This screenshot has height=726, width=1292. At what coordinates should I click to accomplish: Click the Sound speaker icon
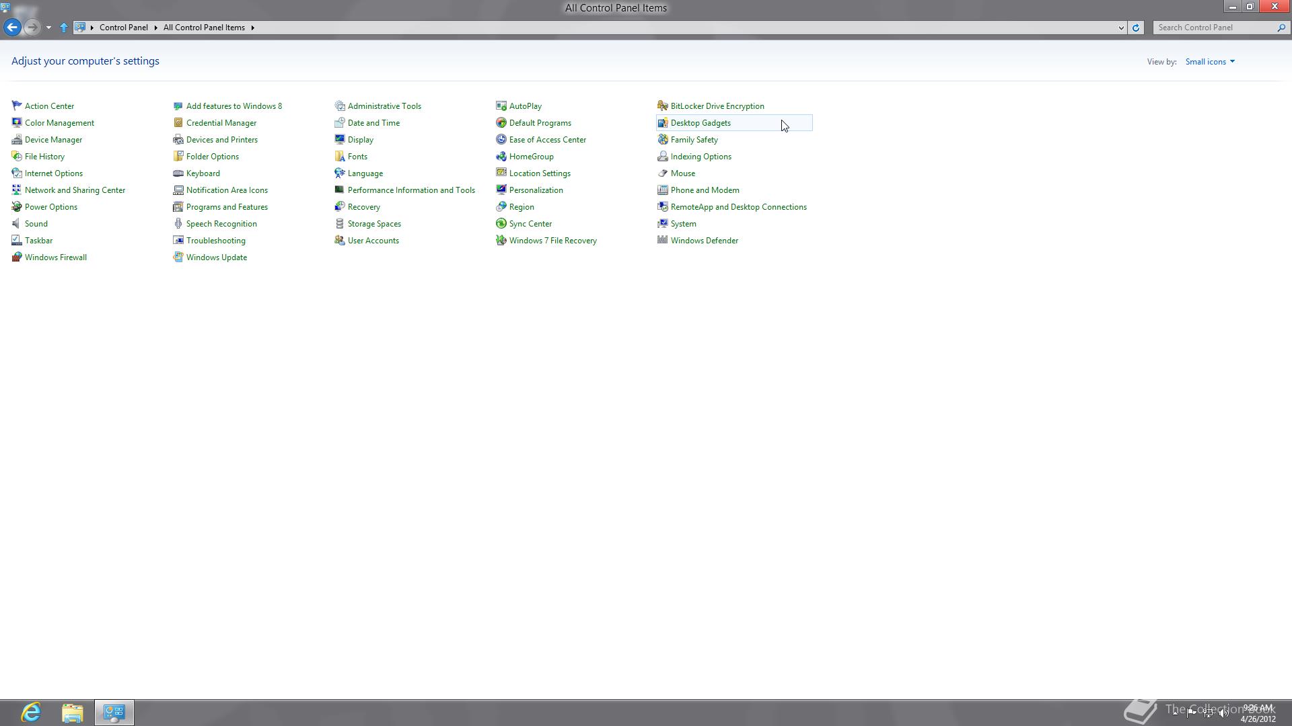[x=17, y=223]
